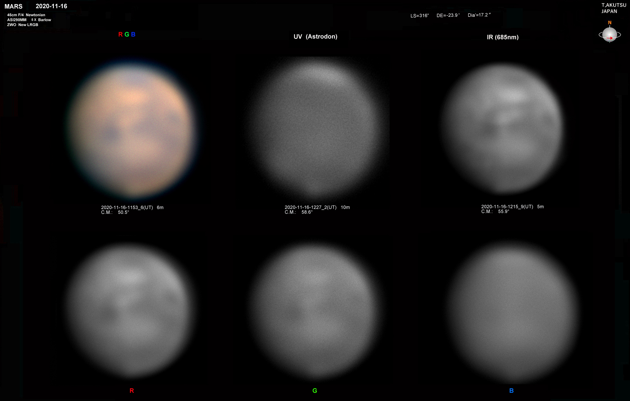Click 'C.M.: 58.6°' under UV image
Viewport: 630px width, 401px height.
(298, 212)
